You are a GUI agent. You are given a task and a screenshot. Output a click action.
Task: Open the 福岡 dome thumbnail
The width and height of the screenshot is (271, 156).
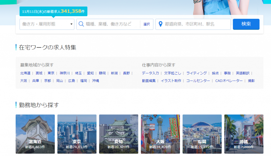[202, 134]
